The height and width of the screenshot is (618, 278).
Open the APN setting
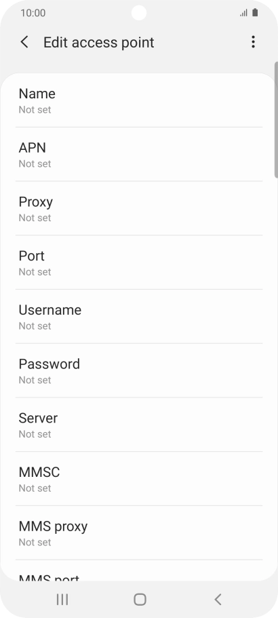point(139,155)
